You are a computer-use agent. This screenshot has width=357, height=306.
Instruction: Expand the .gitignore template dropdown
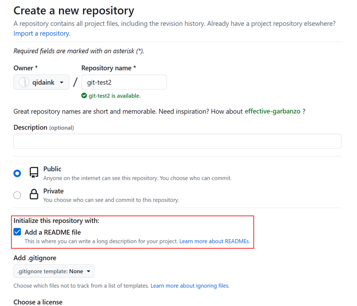pyautogui.click(x=54, y=271)
